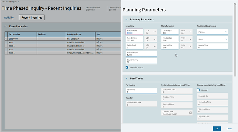Enable the Manual lead time checkbox
Image resolution: width=238 pixels, height=132 pixels.
[198, 90]
